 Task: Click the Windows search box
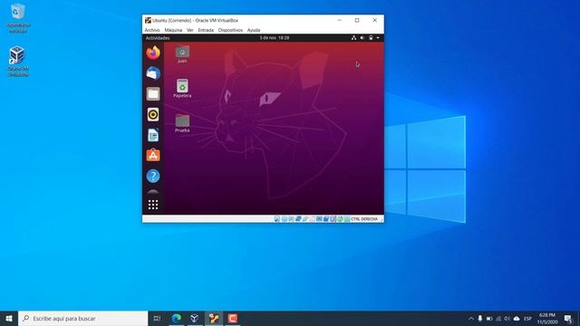[x=82, y=318]
